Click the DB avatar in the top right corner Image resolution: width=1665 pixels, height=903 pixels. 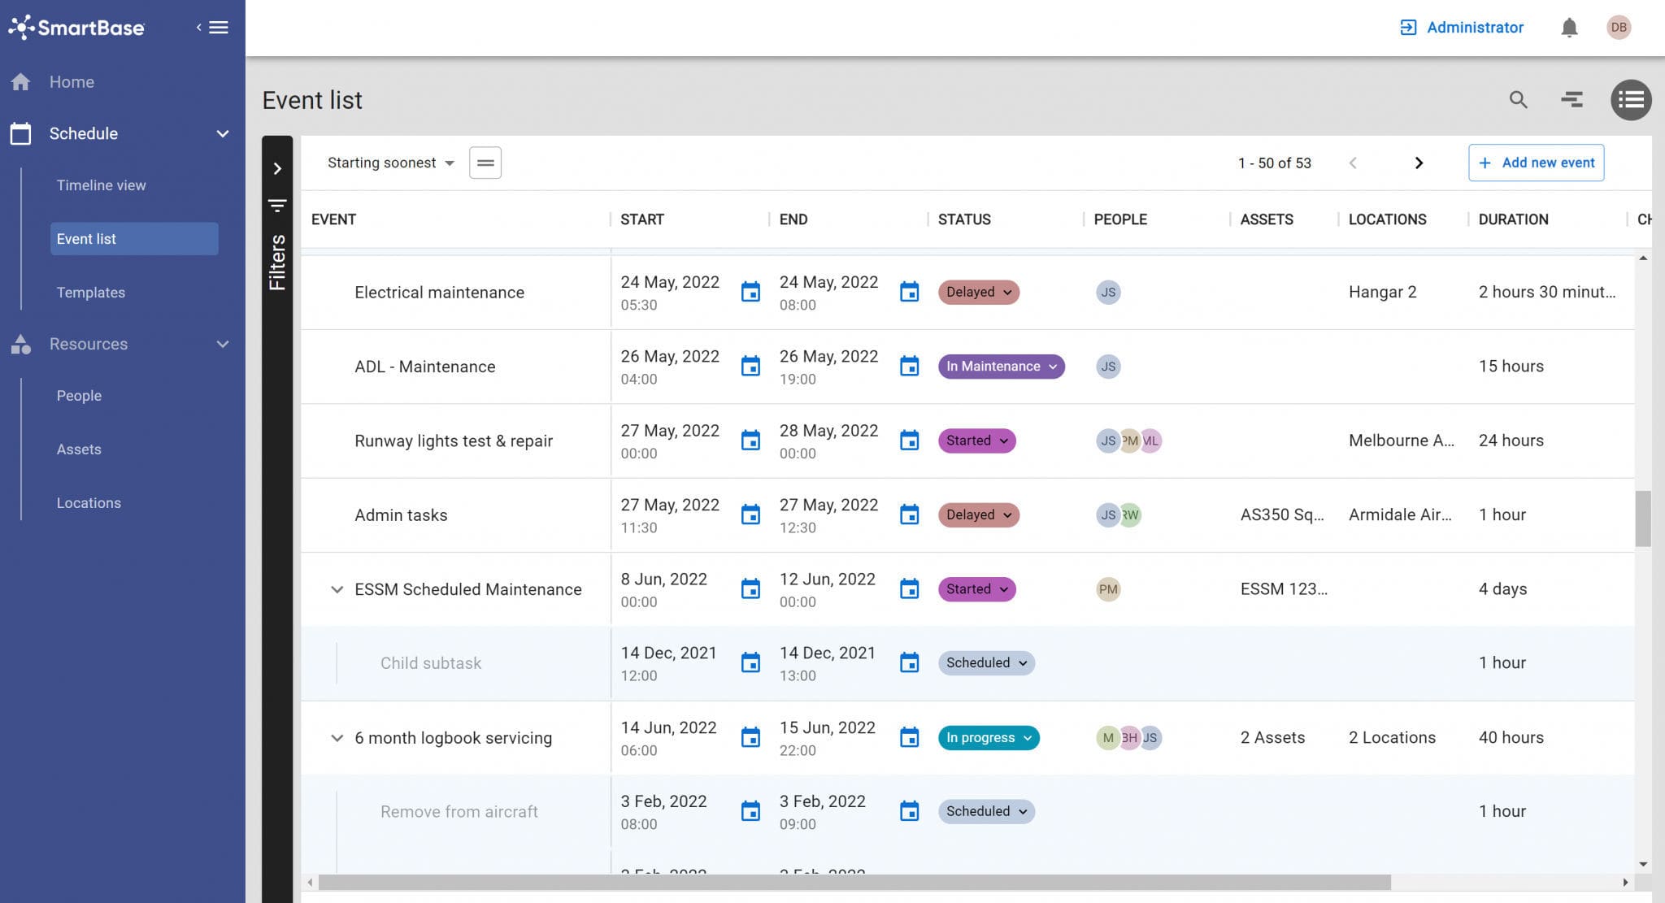[x=1619, y=27]
